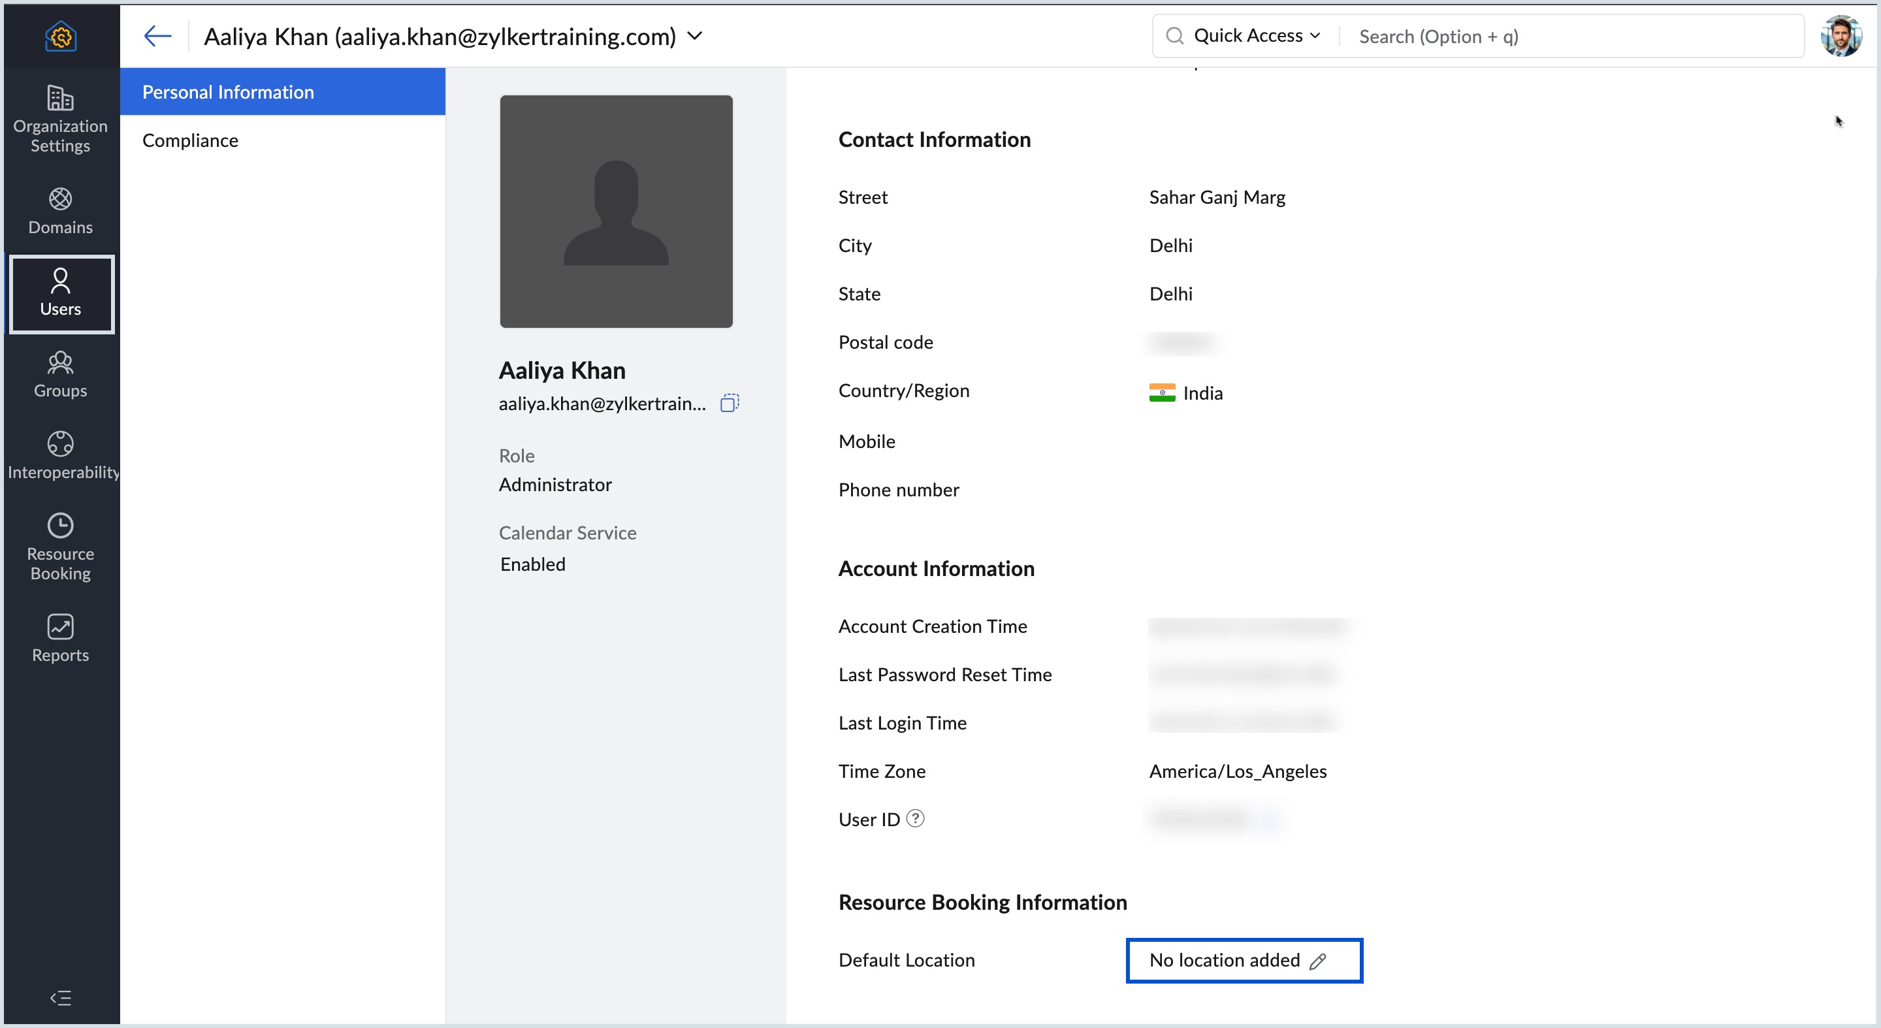The height and width of the screenshot is (1028, 1881).
Task: Open the Reports section
Action: pos(60,639)
